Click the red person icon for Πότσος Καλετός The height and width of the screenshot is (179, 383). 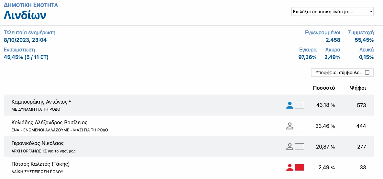290,167
